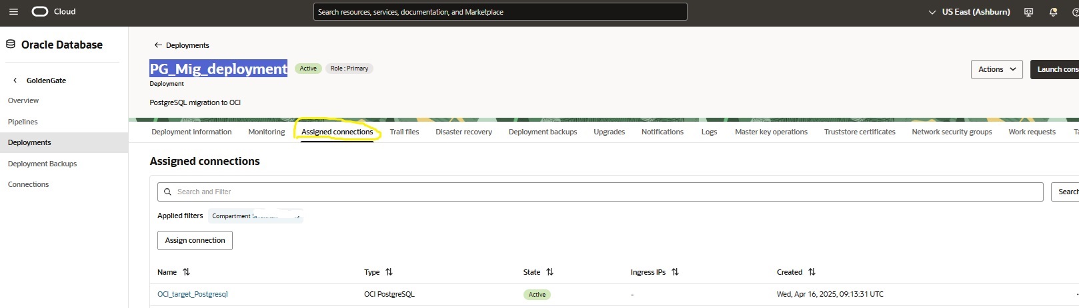This screenshot has width=1079, height=308.
Task: Click the Oracle Database stack icon
Action: click(x=11, y=45)
